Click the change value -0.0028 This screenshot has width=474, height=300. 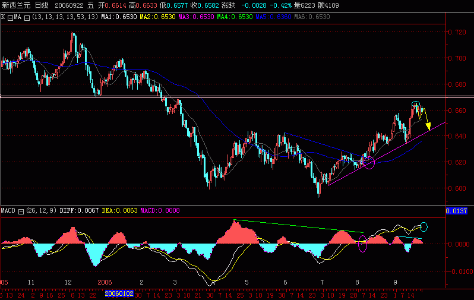pyautogui.click(x=254, y=5)
